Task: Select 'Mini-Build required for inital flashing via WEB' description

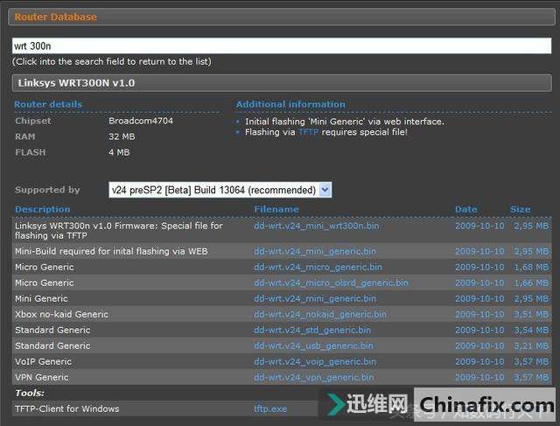Action: tap(111, 251)
